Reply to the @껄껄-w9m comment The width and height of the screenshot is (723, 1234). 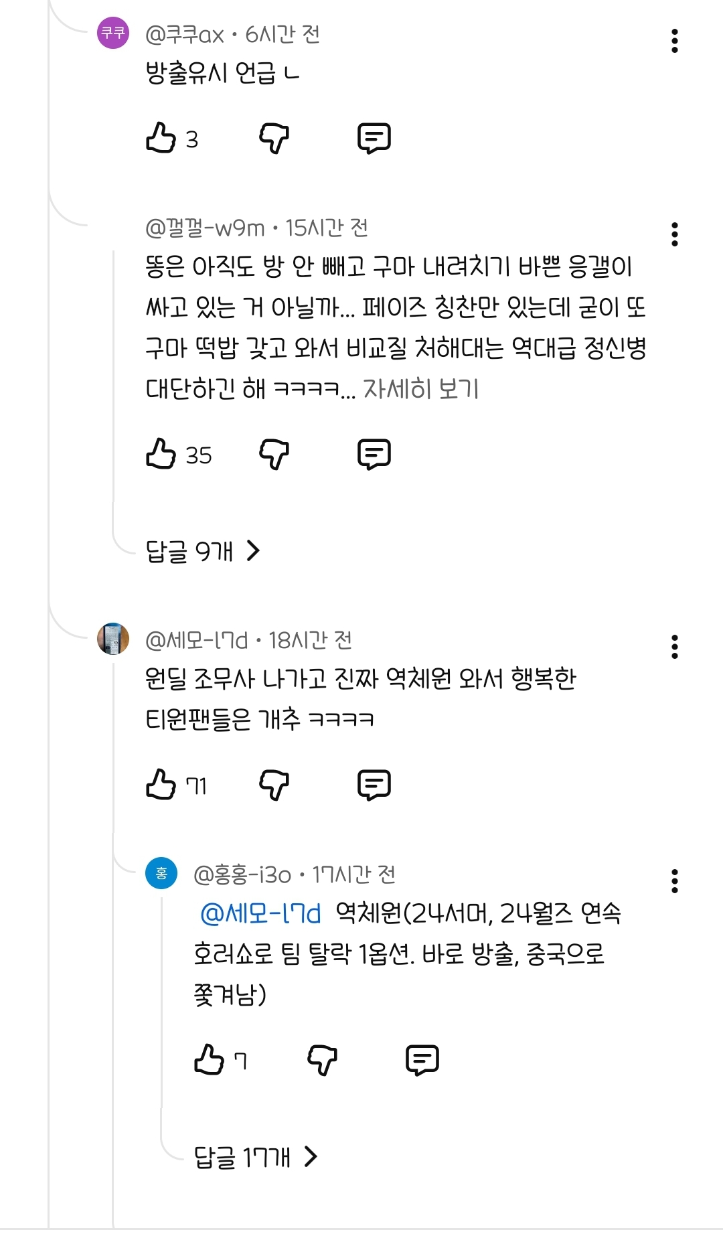click(x=374, y=454)
